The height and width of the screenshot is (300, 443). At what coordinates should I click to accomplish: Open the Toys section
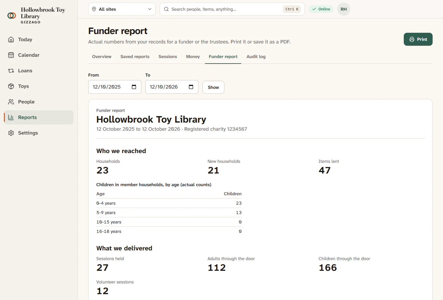click(39, 86)
